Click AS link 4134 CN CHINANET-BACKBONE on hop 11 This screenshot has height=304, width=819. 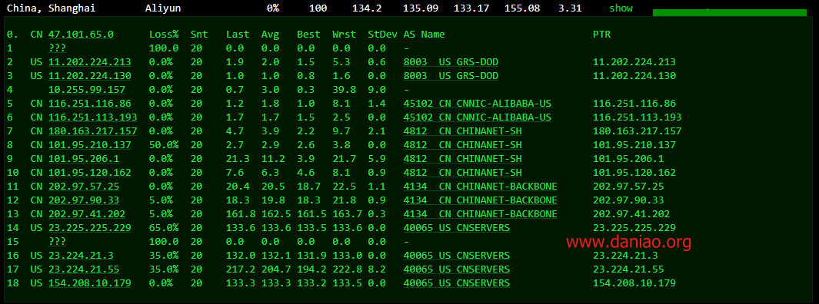tap(481, 186)
